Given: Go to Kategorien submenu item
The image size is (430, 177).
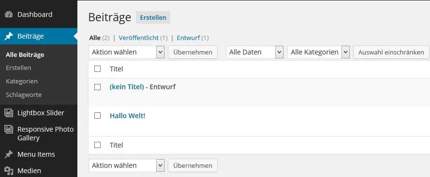Looking at the screenshot, I should [x=22, y=81].
